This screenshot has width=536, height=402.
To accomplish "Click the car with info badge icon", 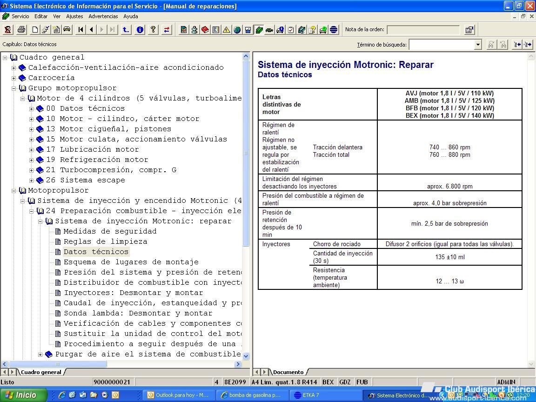I will [280, 30].
